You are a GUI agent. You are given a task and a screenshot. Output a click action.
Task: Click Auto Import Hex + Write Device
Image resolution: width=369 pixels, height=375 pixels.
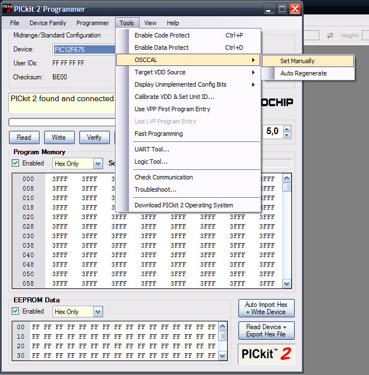pyautogui.click(x=266, y=308)
